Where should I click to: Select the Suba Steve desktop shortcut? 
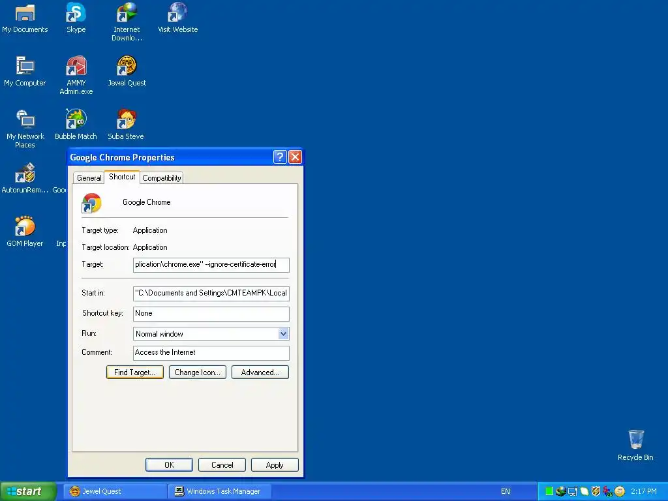[126, 125]
